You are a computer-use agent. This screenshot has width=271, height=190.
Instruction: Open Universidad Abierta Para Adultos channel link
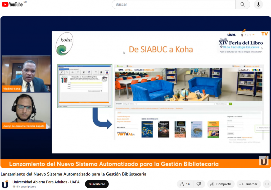point(46,182)
